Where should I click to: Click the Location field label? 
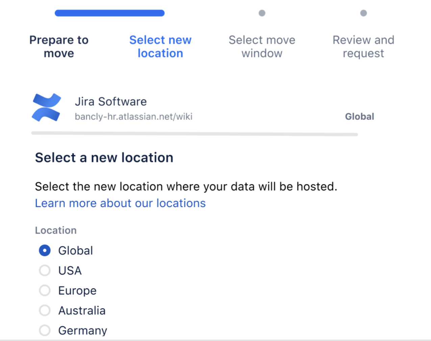pos(56,230)
